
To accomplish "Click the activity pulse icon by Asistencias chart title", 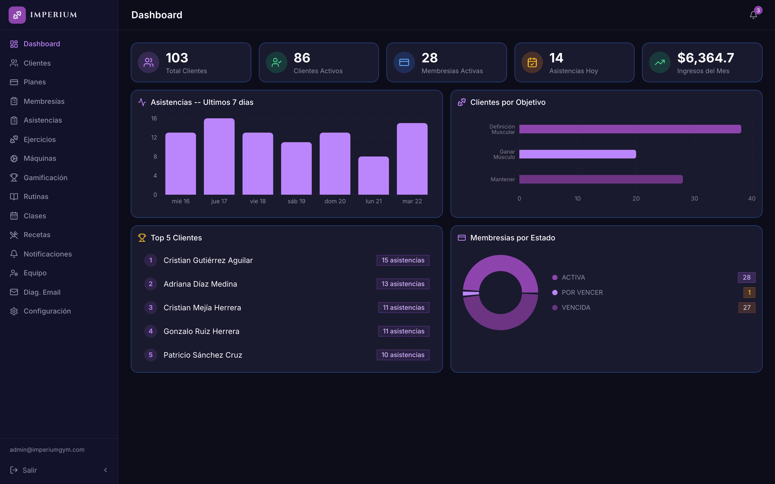I will click(142, 102).
